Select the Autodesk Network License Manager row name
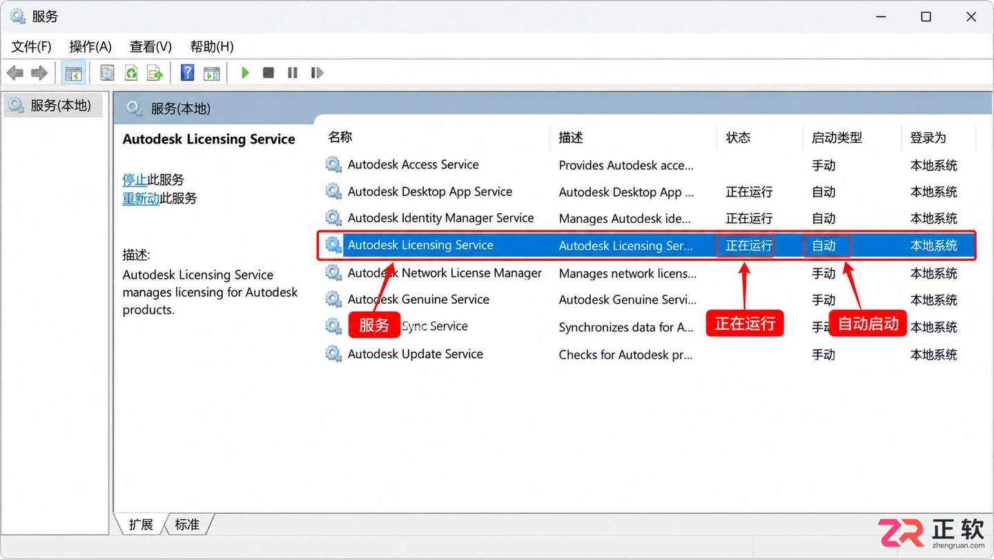The image size is (994, 559). [445, 273]
